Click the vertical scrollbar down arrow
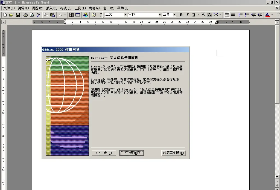280x190 pixels. 277,177
